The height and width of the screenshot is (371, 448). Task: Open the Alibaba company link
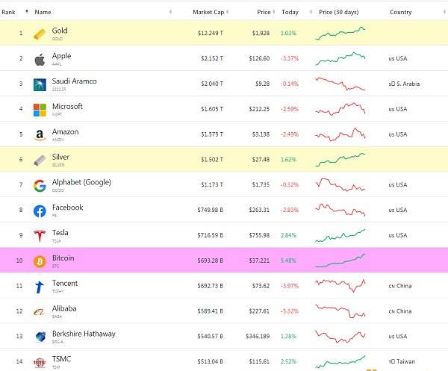tap(64, 308)
